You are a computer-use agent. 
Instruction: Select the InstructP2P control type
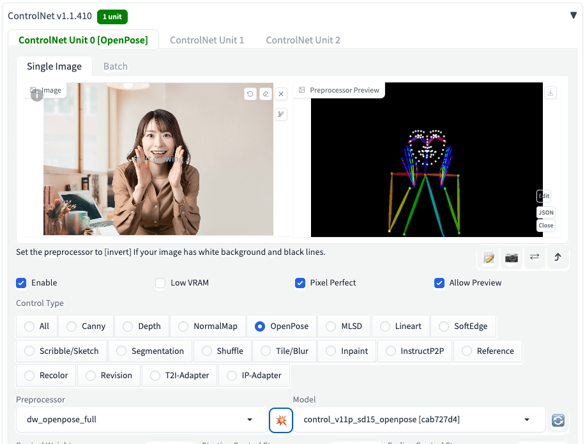[x=415, y=351]
